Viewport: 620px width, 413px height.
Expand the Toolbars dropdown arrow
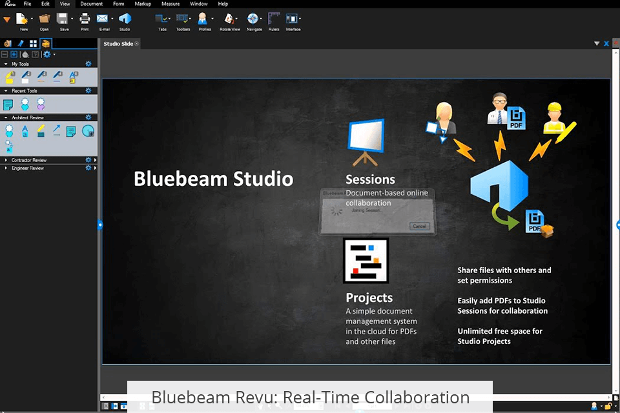coord(190,19)
